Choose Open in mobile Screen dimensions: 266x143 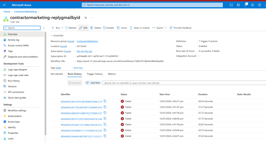pos(140,28)
